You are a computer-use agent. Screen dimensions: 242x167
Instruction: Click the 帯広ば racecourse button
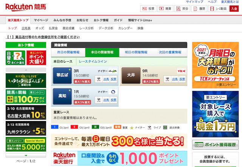tap(62, 75)
